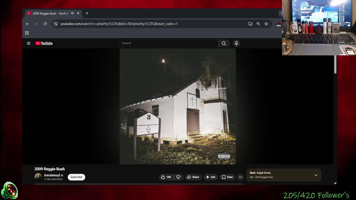
Task: Click the address bar URL
Action: click(x=119, y=24)
